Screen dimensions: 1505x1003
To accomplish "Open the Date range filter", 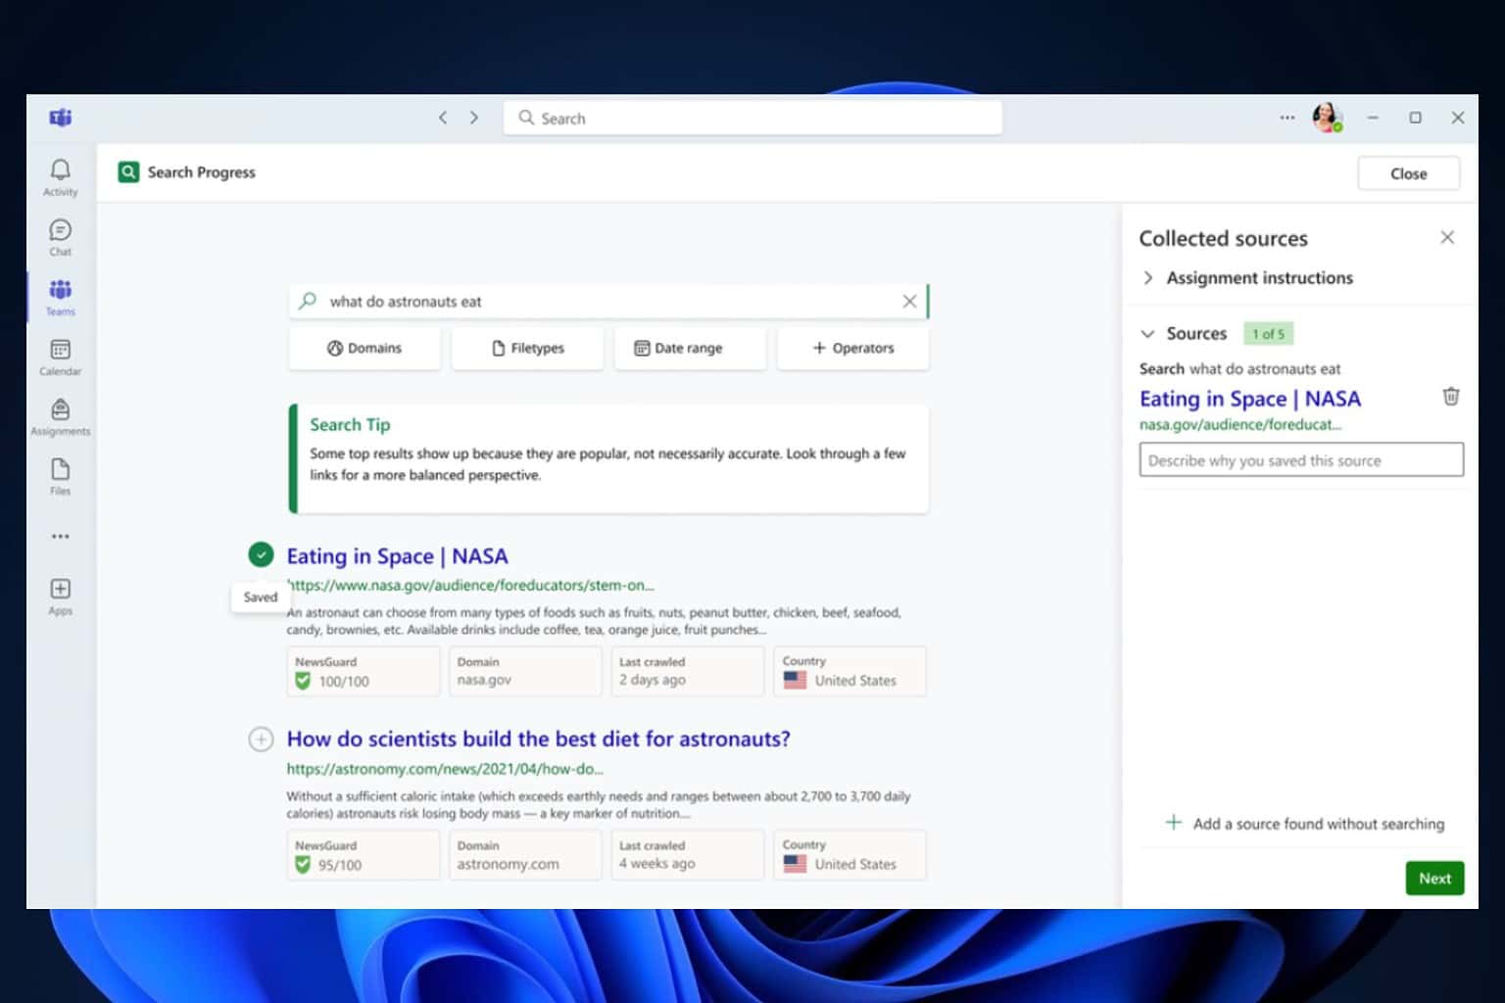I will [x=690, y=348].
